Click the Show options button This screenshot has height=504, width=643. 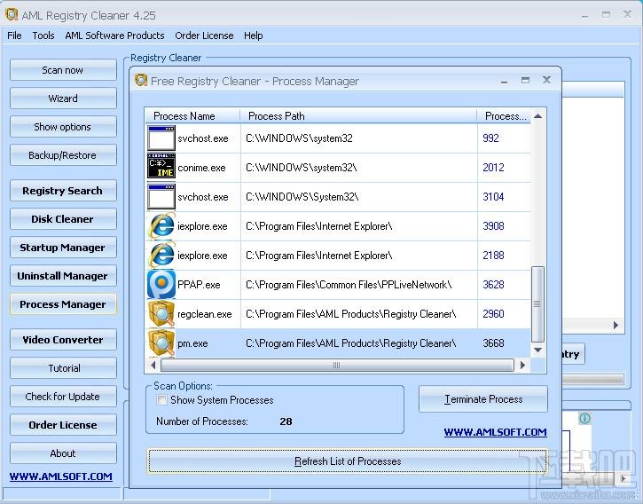pyautogui.click(x=63, y=127)
